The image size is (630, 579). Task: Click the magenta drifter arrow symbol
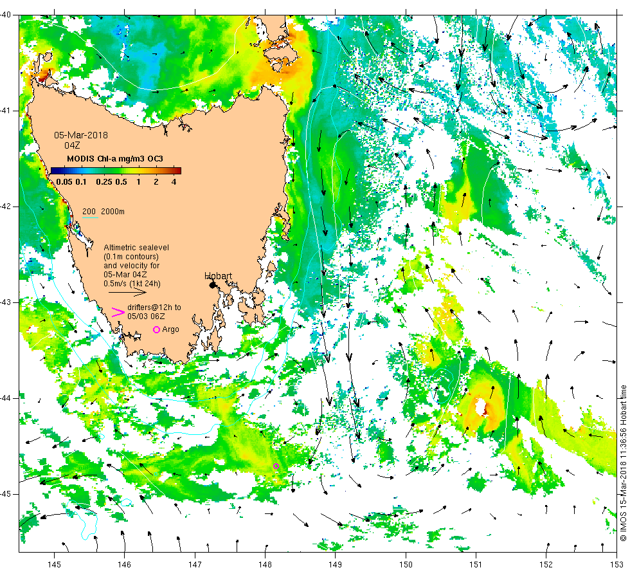[x=118, y=312]
